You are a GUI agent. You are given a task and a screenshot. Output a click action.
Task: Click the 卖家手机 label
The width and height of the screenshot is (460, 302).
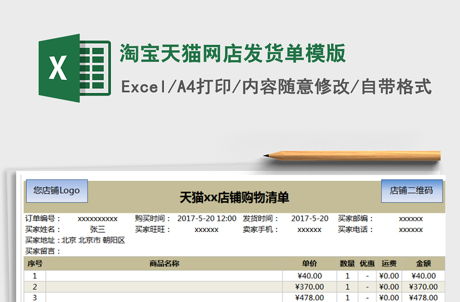(260, 229)
